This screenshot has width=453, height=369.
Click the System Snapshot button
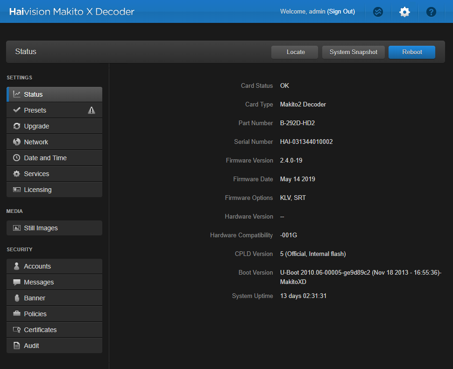[x=353, y=52]
